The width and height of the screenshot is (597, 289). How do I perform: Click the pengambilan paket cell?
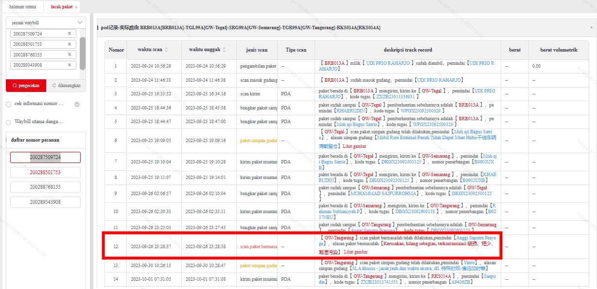coord(258,66)
